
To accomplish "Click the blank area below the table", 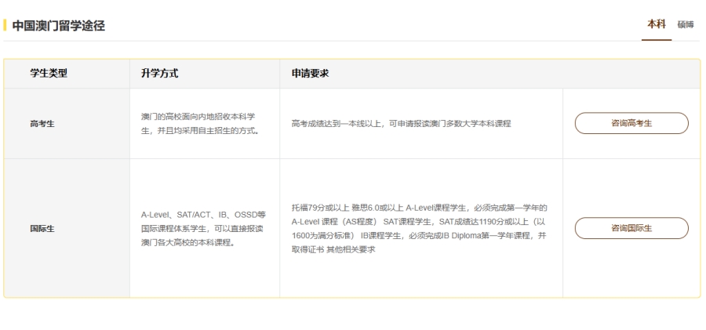I will point(353,314).
